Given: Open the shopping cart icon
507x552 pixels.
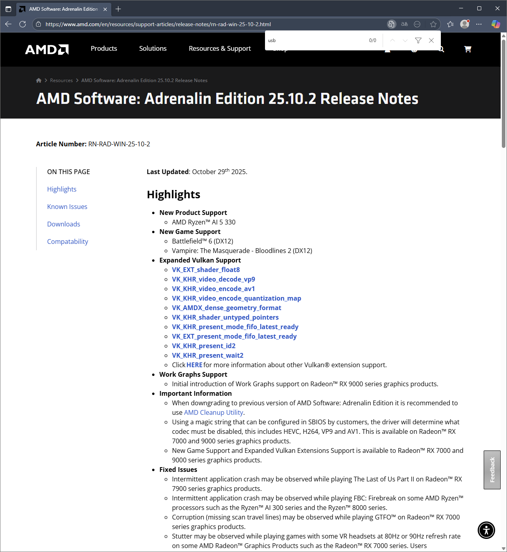Looking at the screenshot, I should 468,49.
